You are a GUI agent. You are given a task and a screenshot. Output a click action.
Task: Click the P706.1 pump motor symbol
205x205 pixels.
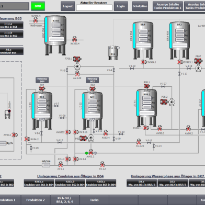click(77, 59)
